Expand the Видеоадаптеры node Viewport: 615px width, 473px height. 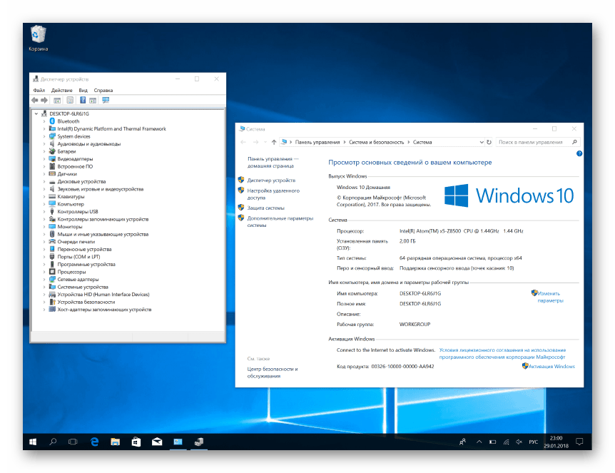click(44, 159)
